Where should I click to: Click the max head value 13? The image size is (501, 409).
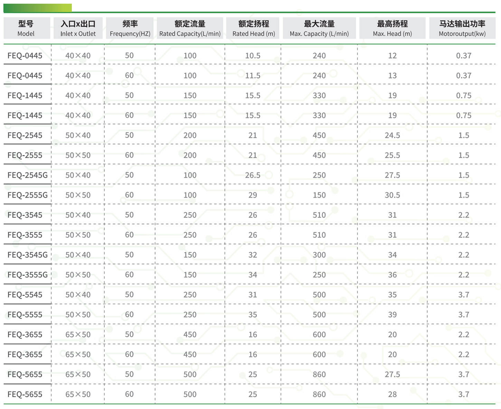tap(393, 76)
